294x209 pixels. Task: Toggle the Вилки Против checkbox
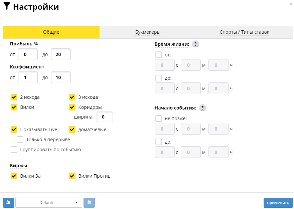72,176
